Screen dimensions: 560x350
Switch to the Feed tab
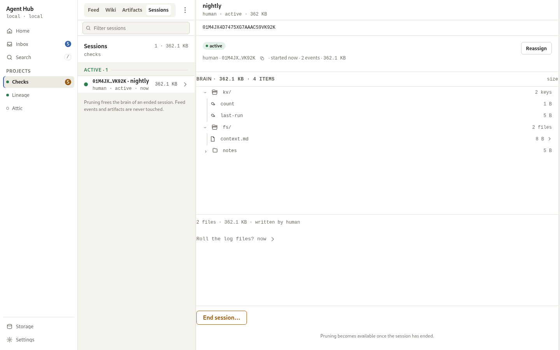coord(93,10)
